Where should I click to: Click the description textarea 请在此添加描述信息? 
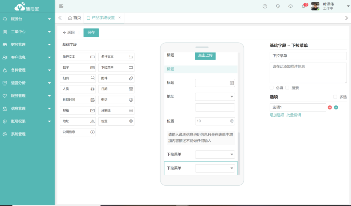pos(308,73)
